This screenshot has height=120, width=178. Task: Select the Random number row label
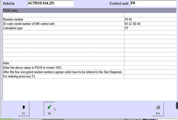coord(13,19)
